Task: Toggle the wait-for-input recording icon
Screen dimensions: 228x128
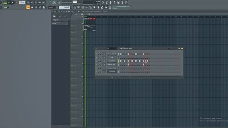Action: click(x=32, y=2)
